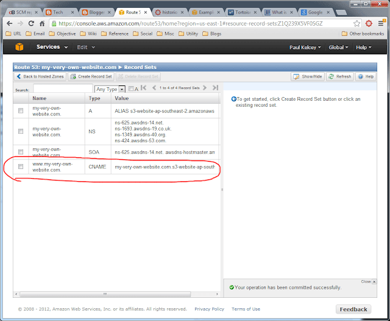Click the scrollbar left arrow

click(x=16, y=294)
